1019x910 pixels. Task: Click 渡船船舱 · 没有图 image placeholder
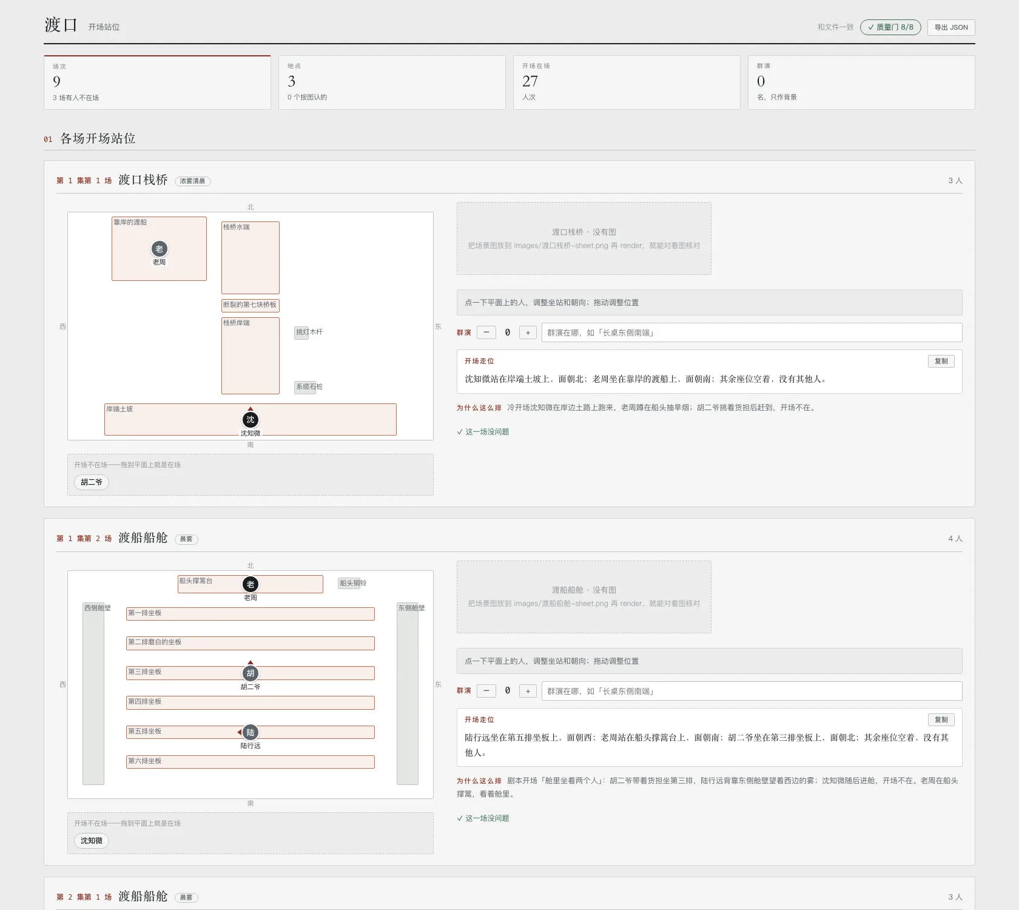(x=584, y=597)
